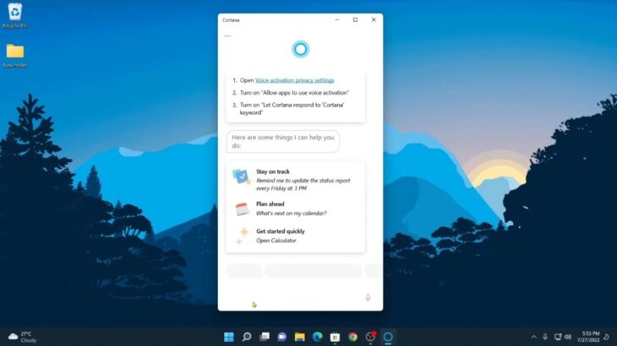Click 'Open Calculator' example text
Screen dimensions: 617x346
pyautogui.click(x=276, y=241)
